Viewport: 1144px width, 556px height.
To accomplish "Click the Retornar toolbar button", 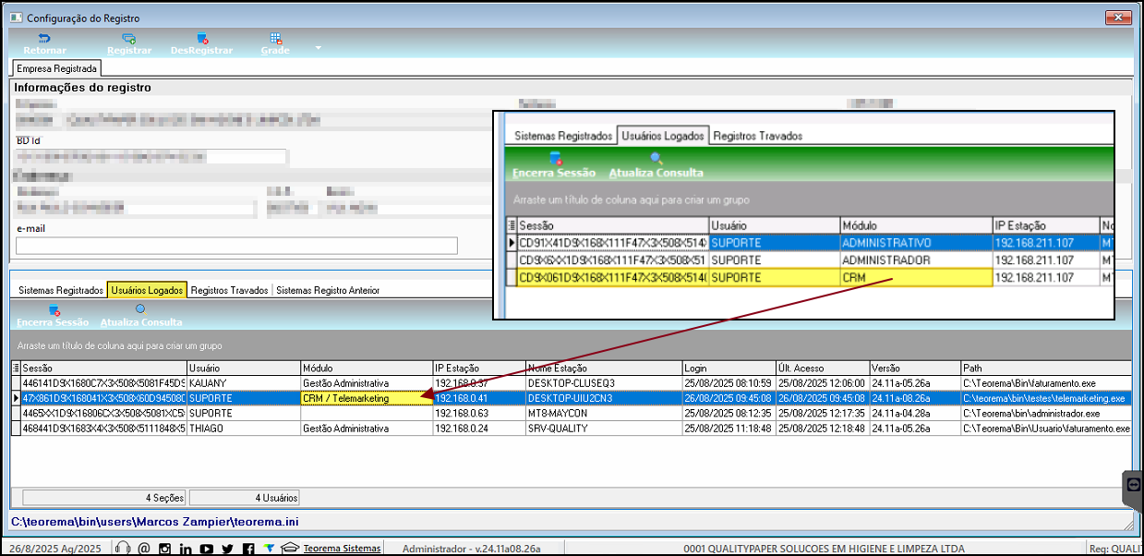I will [x=44, y=44].
